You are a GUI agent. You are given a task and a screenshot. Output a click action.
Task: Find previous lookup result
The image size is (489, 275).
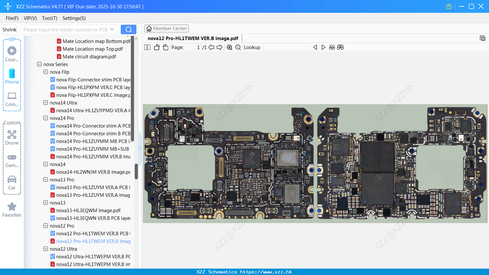315,47
